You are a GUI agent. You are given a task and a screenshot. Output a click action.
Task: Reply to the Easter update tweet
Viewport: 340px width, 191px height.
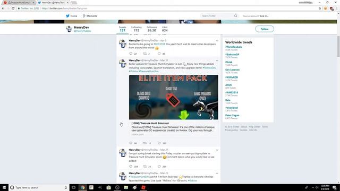tap(131, 143)
